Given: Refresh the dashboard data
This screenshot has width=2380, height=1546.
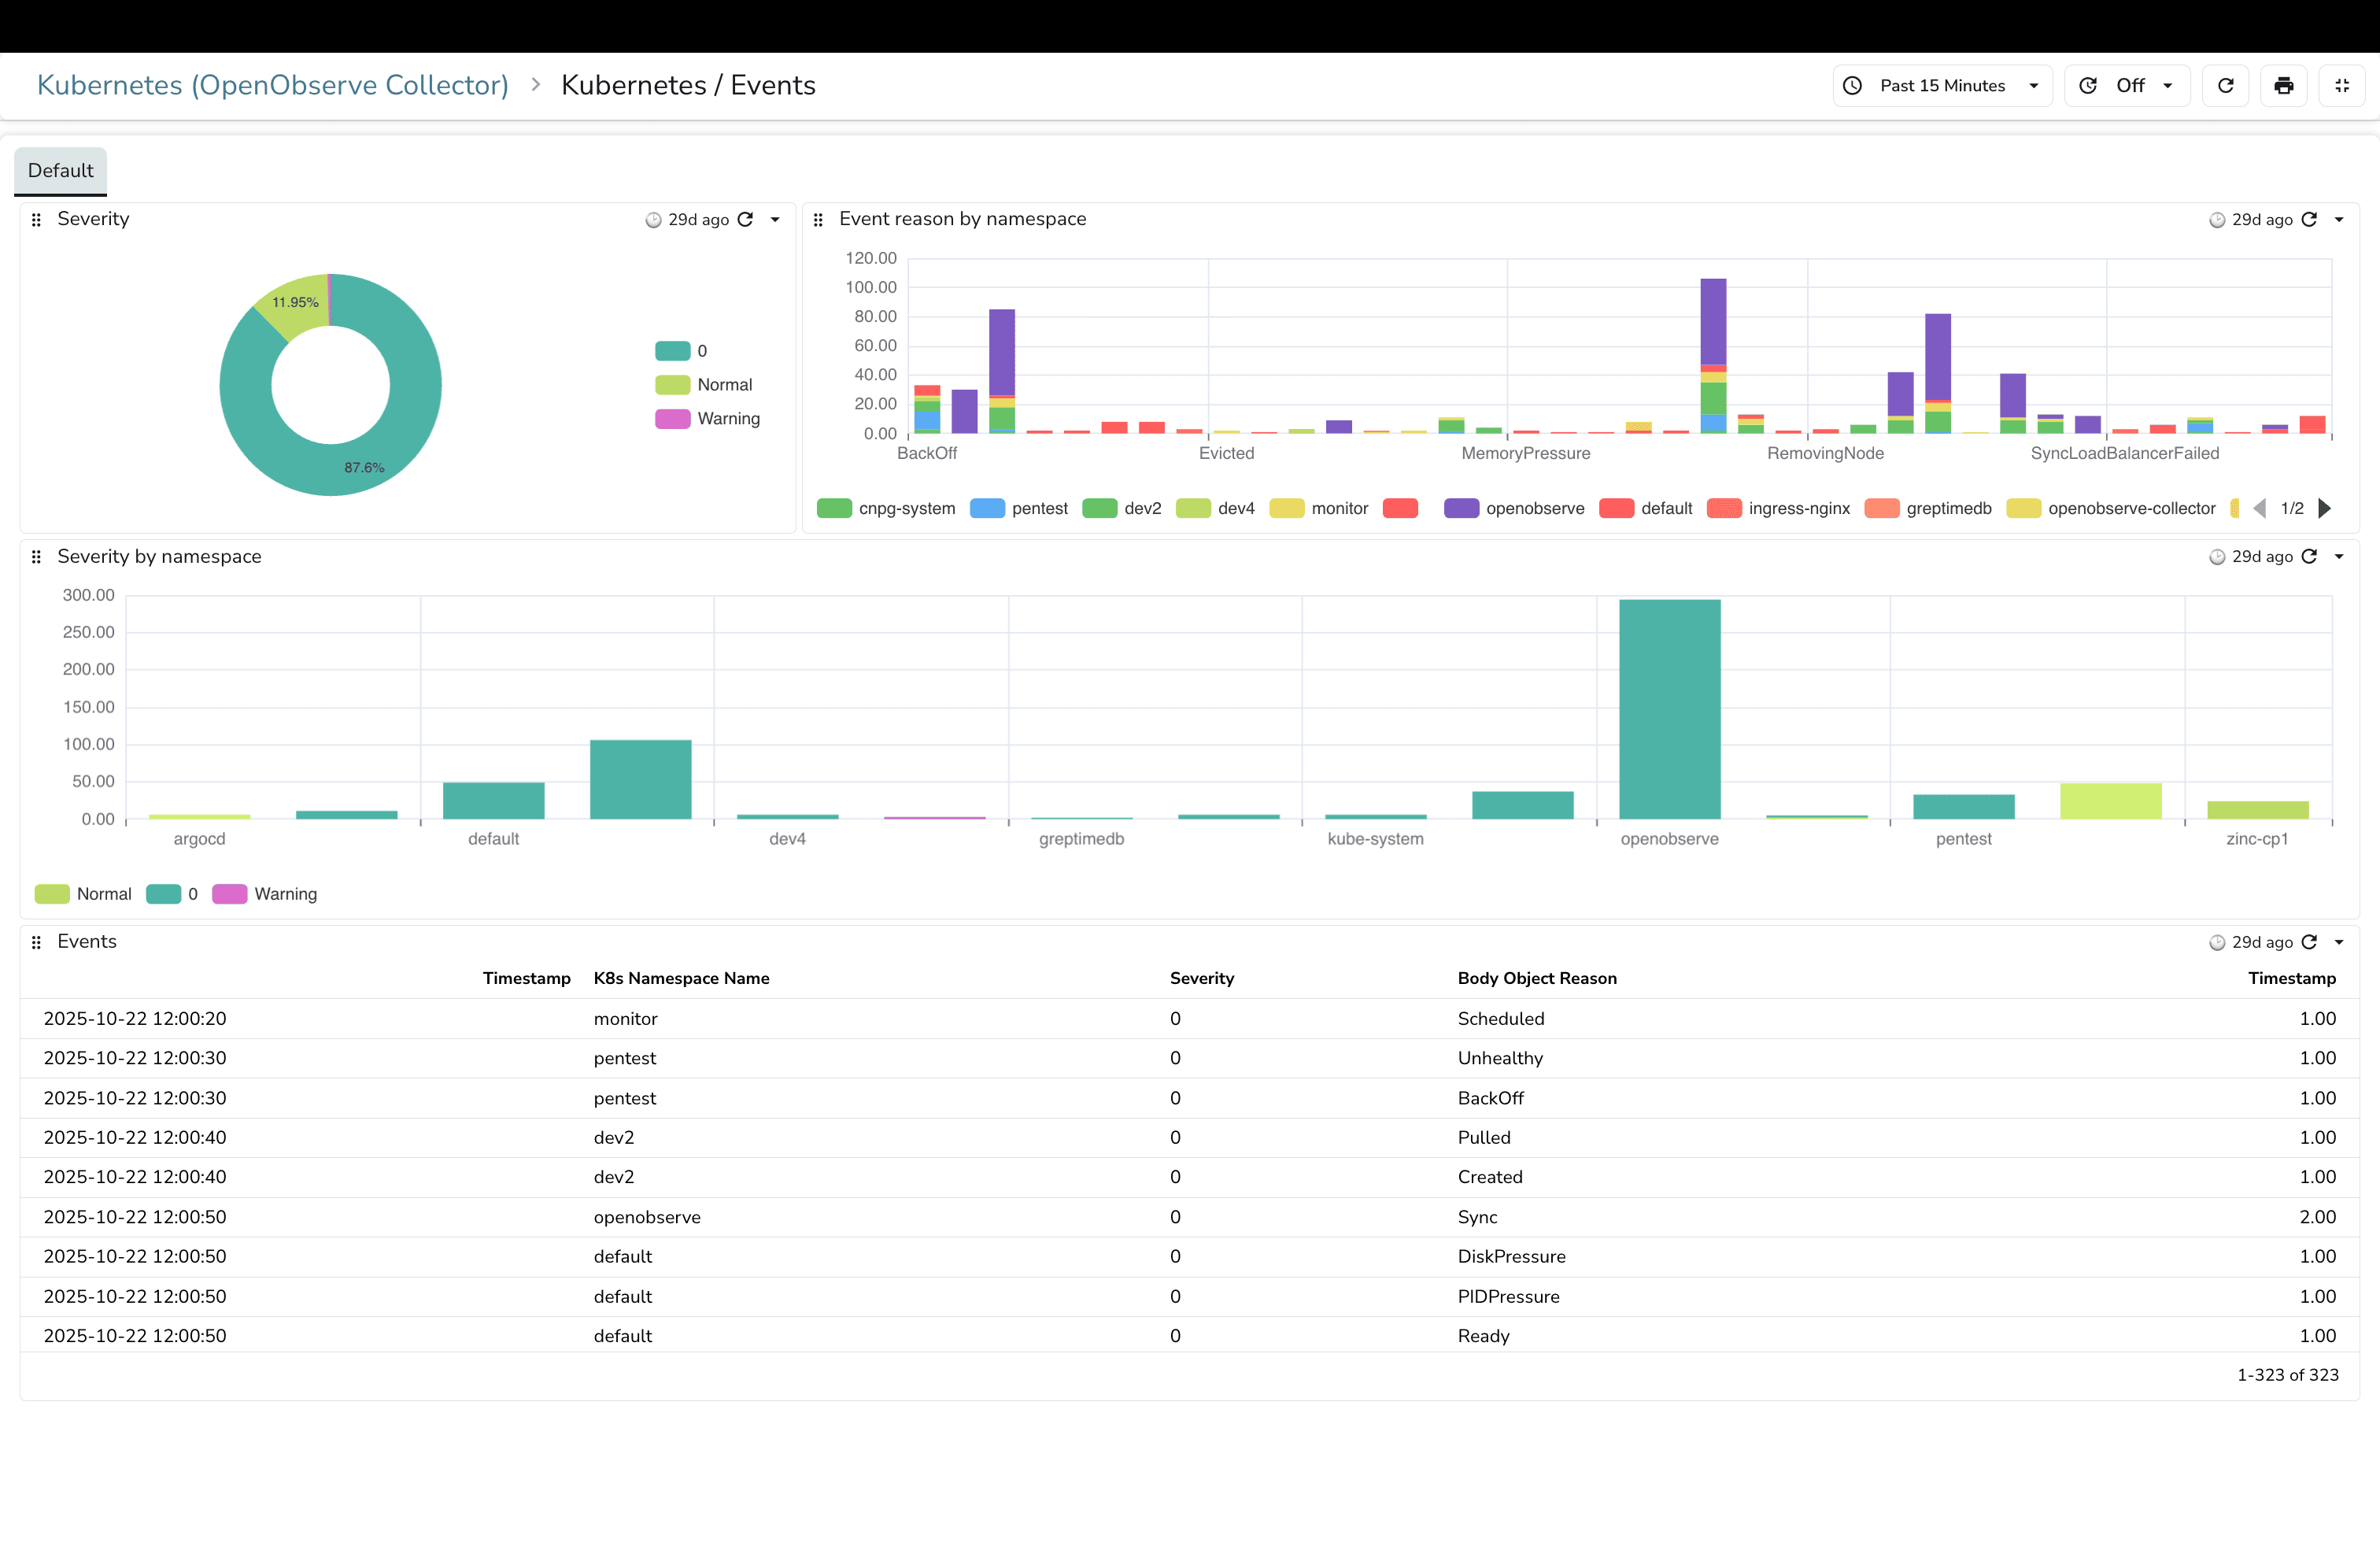Looking at the screenshot, I should click(2225, 85).
